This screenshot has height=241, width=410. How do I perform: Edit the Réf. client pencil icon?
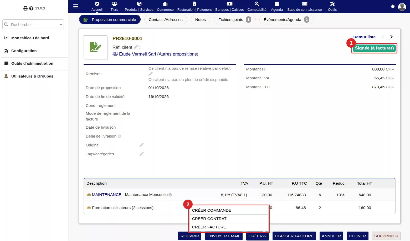(x=136, y=47)
